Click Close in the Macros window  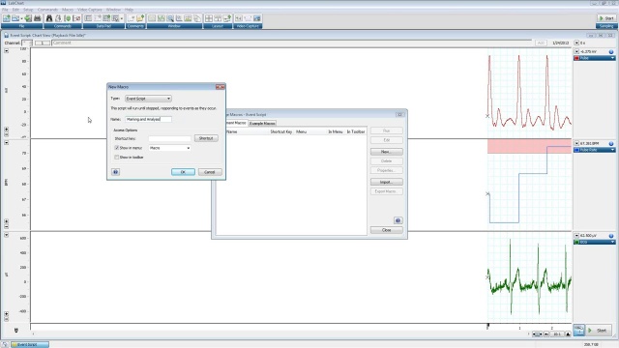[387, 230]
